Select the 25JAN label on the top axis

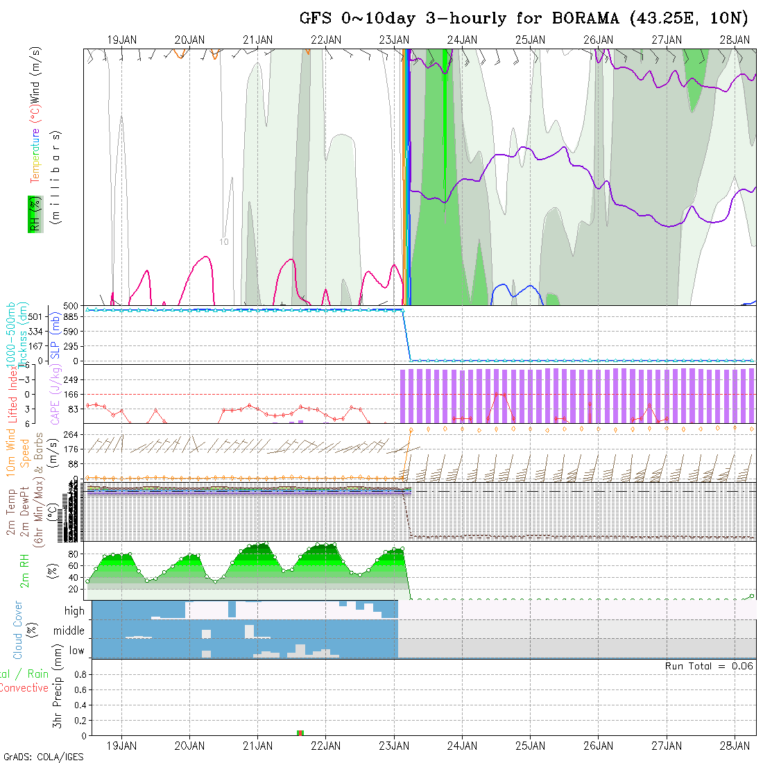(x=531, y=40)
